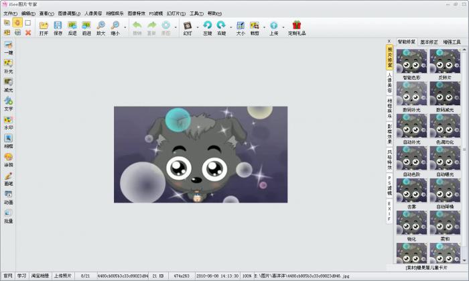Click the 淘宝相册 status bar button
This screenshot has height=281, width=469.
tap(40, 276)
